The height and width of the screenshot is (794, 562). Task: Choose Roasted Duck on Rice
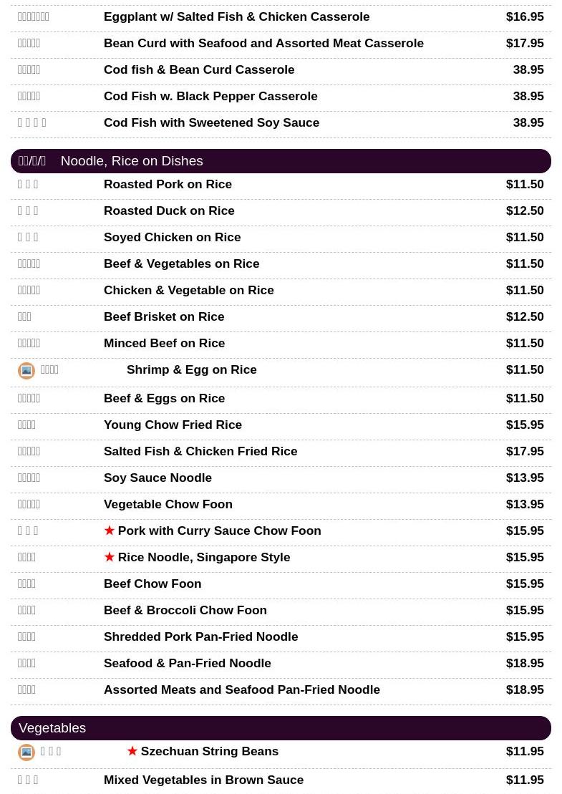tap(281, 210)
